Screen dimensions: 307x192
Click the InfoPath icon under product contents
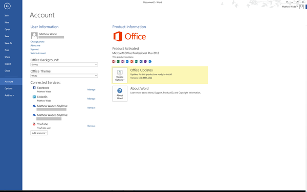[x=145, y=61]
